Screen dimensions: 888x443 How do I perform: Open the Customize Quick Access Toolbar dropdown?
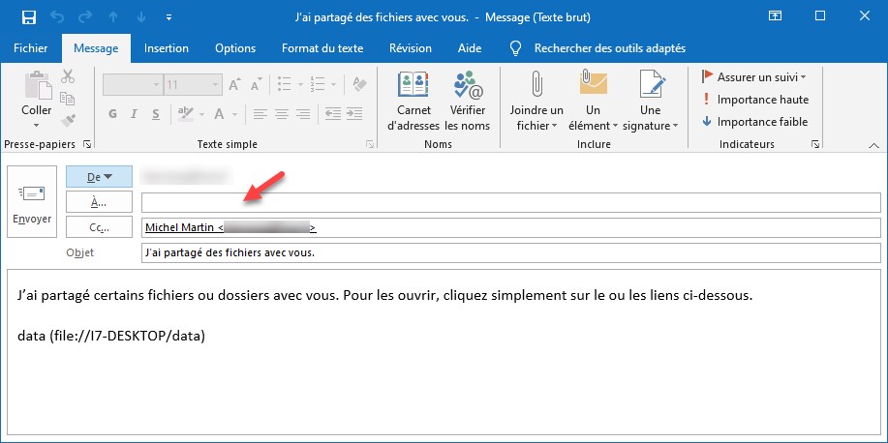tap(168, 17)
